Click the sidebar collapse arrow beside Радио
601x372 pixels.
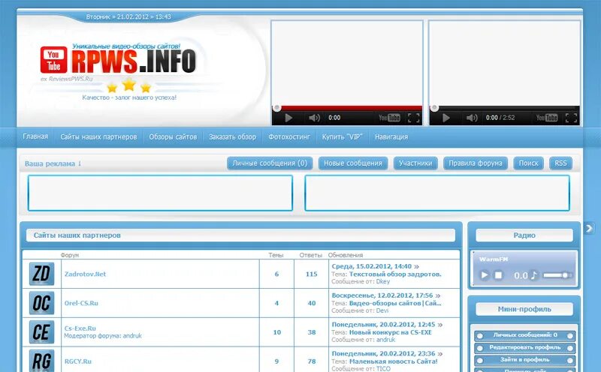589,229
